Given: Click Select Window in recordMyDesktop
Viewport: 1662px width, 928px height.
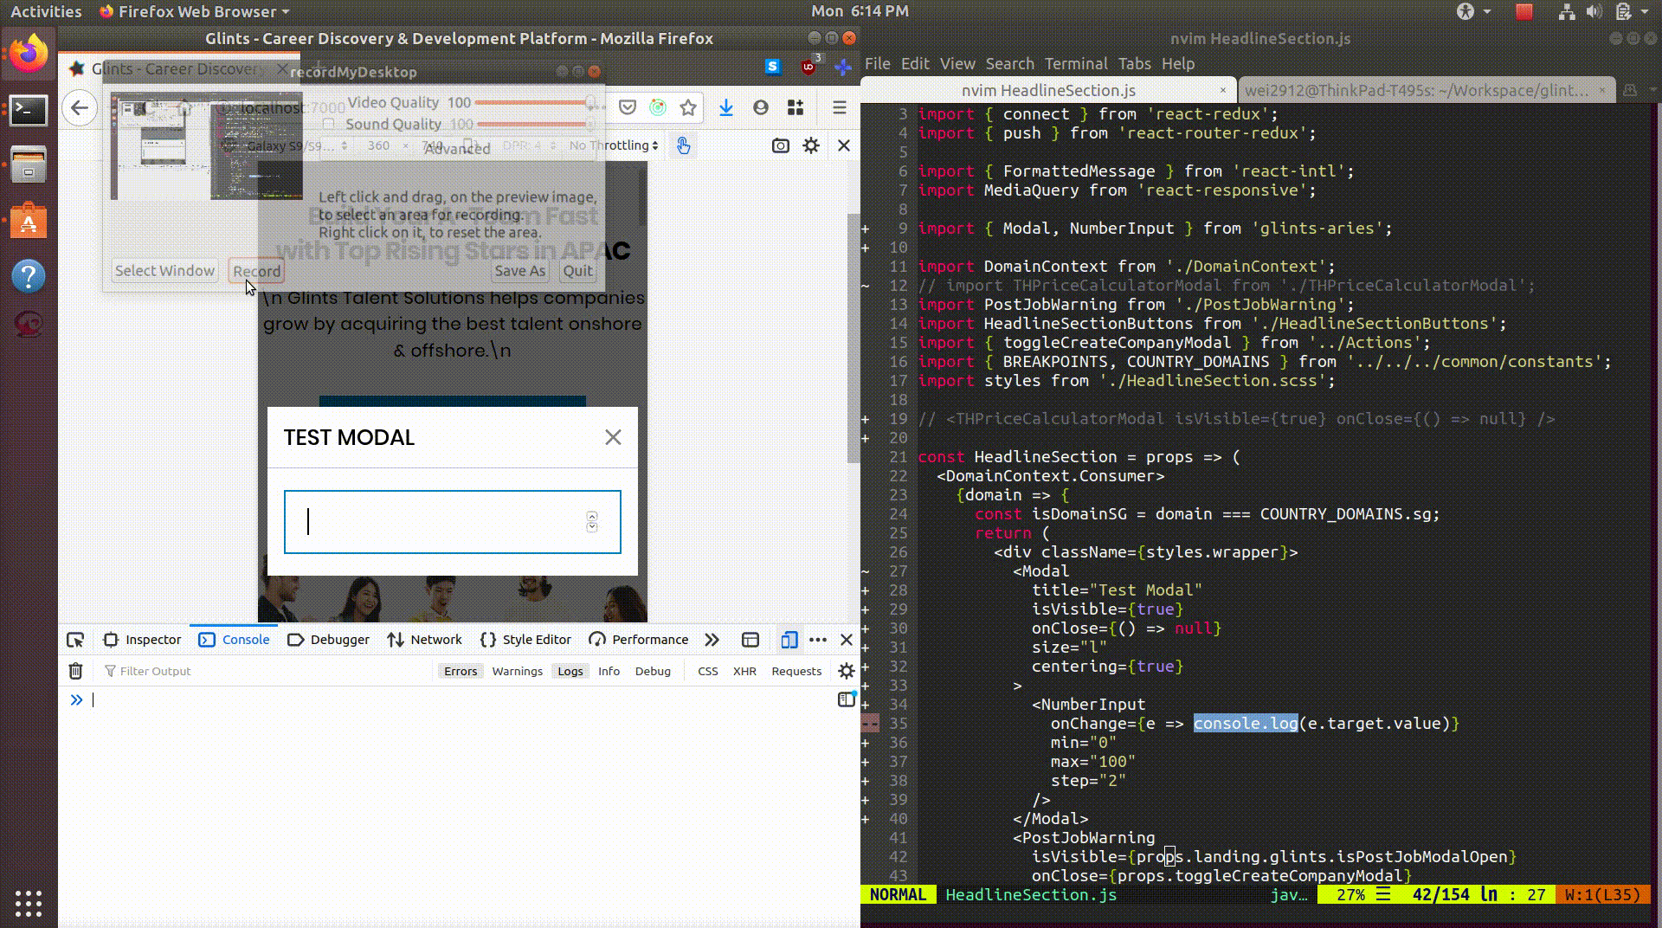Looking at the screenshot, I should (x=164, y=271).
